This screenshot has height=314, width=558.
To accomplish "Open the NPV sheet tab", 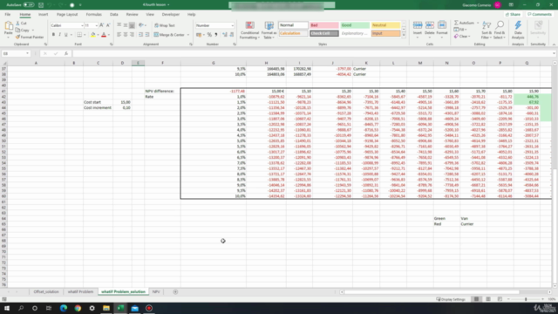I will pos(156,292).
